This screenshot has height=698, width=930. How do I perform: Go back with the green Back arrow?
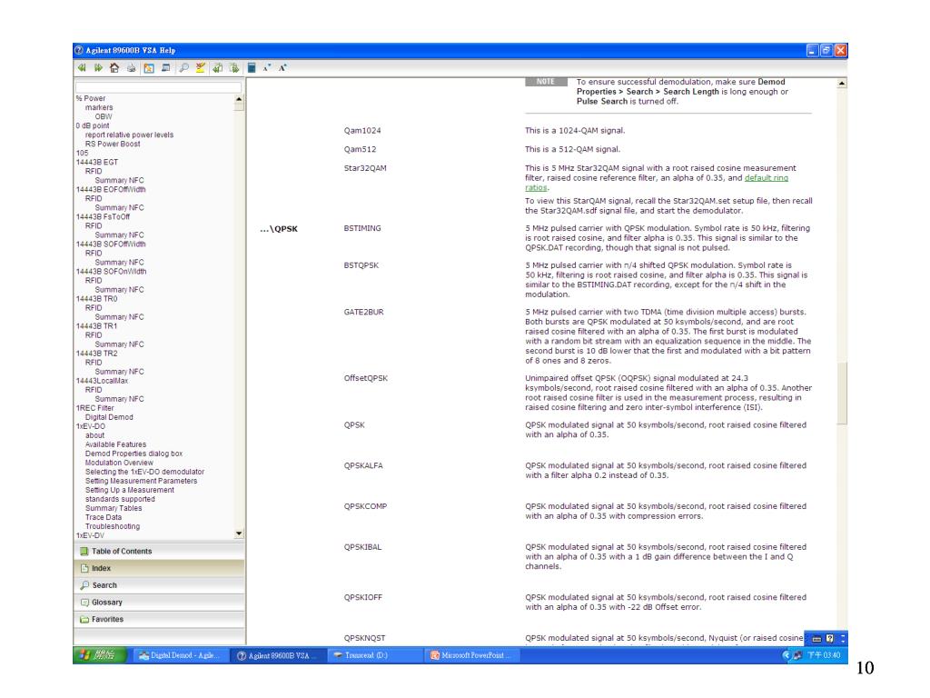pyautogui.click(x=81, y=68)
